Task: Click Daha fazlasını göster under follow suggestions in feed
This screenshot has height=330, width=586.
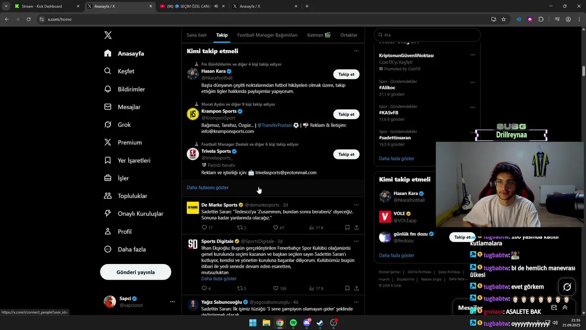Action: point(207,187)
